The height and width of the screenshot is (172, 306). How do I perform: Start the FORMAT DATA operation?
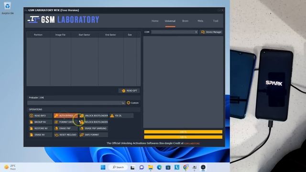66,122
